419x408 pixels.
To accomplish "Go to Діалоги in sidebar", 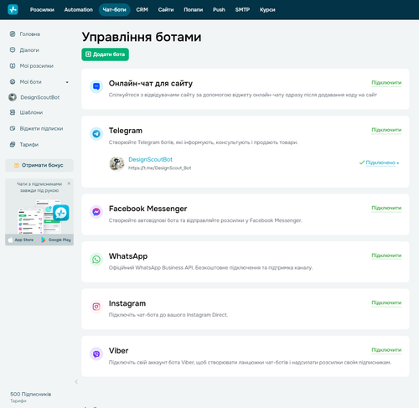I will point(29,50).
